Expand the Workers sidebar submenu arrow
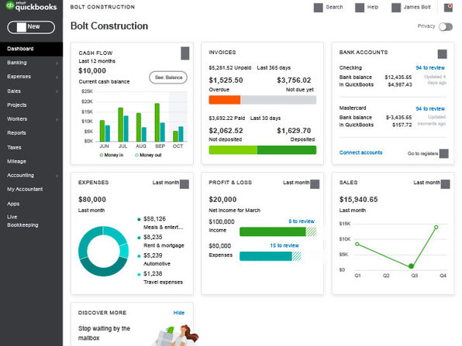Screen dimensions: 462x346 pos(57,119)
